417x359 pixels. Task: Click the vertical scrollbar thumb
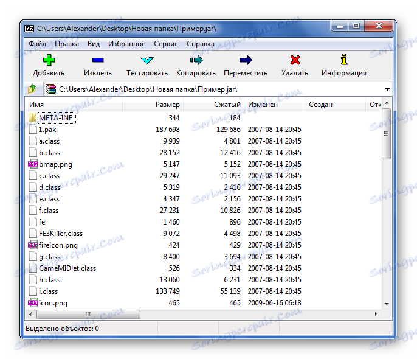[387, 134]
